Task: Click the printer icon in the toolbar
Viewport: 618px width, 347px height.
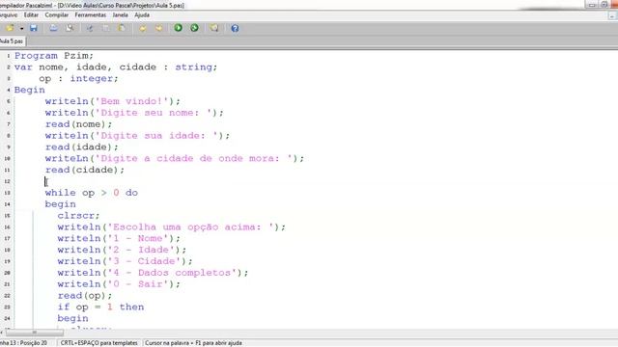Action: [53, 28]
